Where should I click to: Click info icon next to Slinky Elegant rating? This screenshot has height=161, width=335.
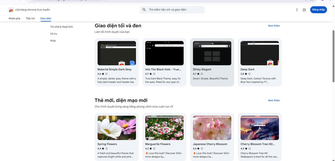point(202,74)
